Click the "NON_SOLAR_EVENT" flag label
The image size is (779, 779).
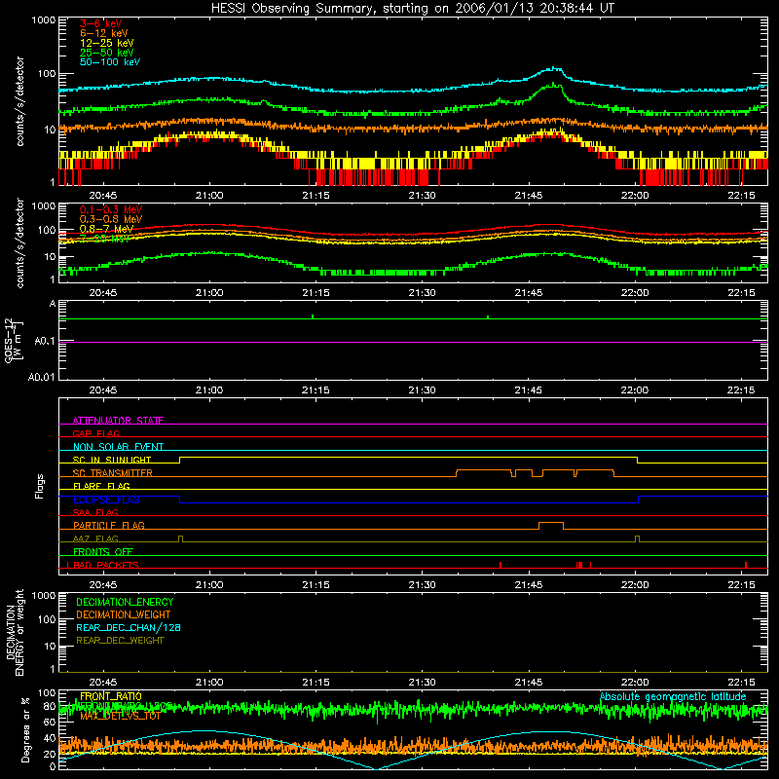tap(118, 447)
